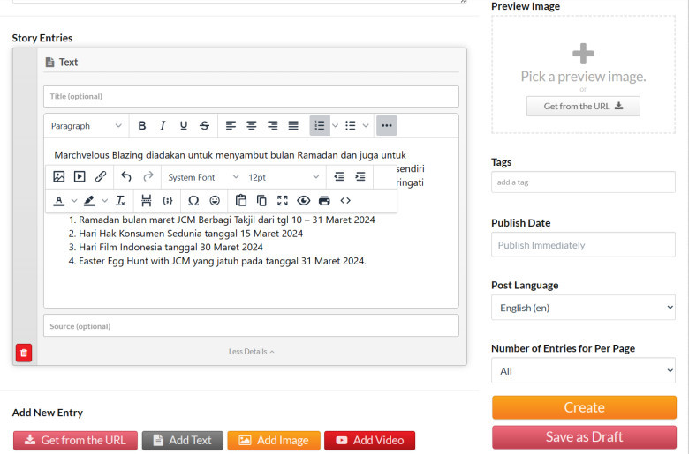Click the print icon in toolbar

point(324,201)
